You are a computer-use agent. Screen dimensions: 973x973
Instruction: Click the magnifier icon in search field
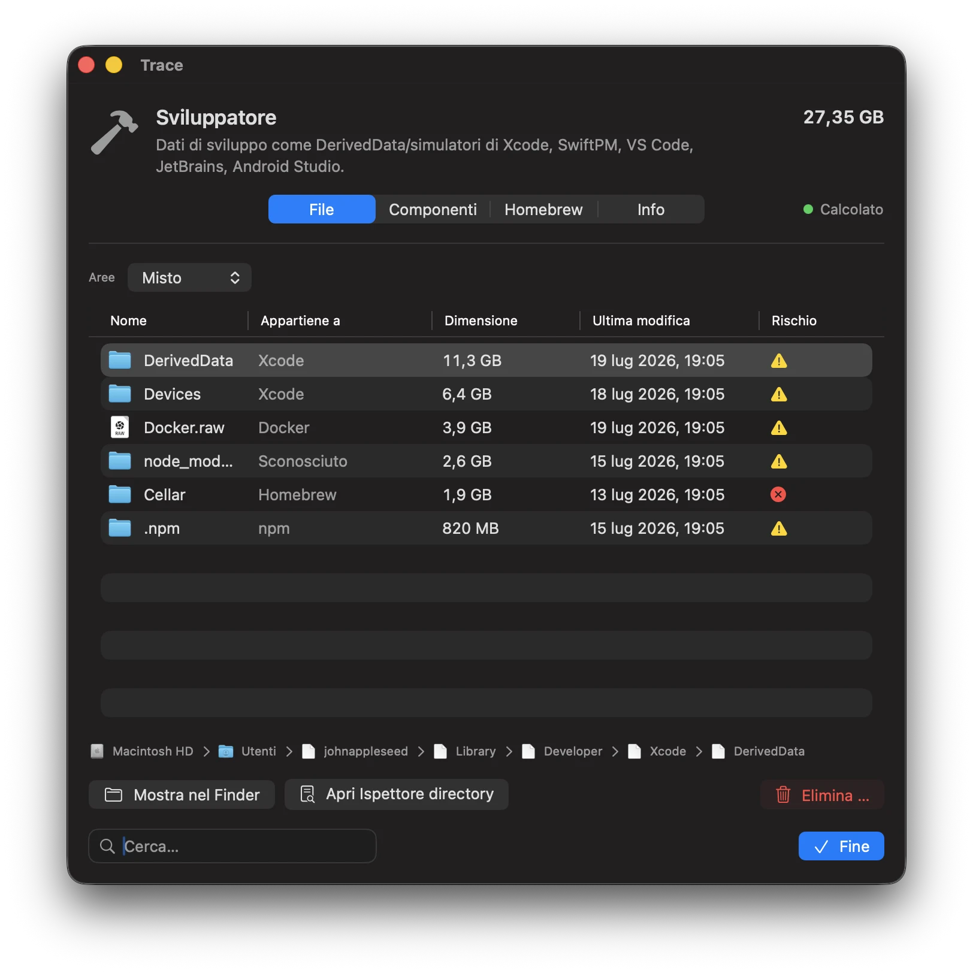[107, 846]
